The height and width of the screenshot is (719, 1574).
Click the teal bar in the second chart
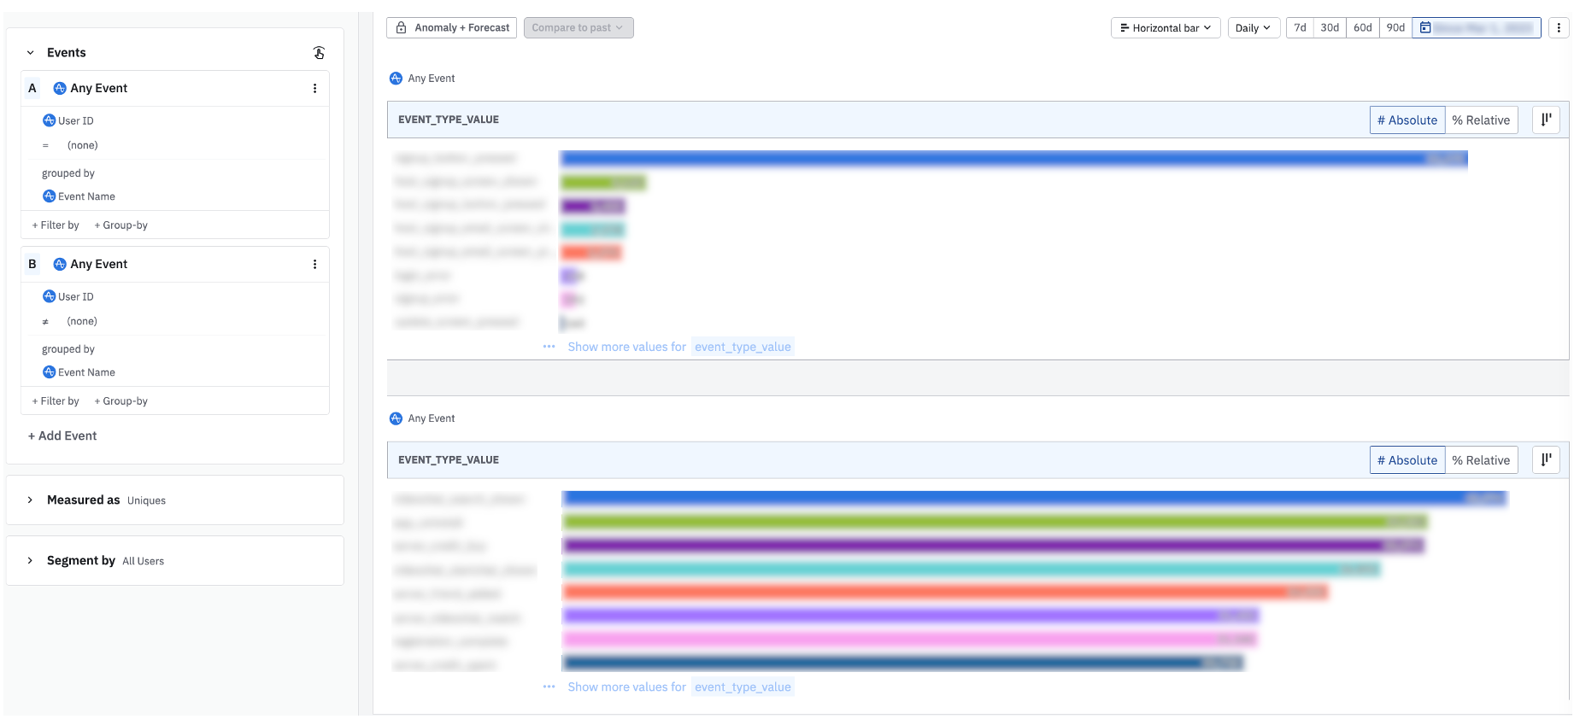tap(972, 569)
